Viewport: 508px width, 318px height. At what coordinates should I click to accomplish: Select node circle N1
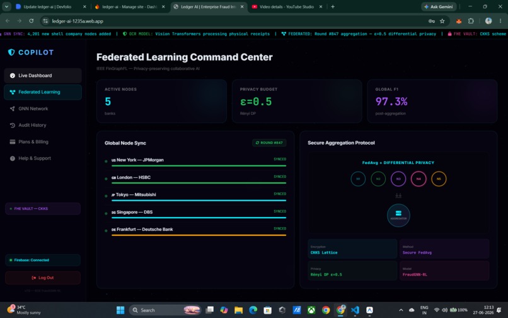(358, 179)
